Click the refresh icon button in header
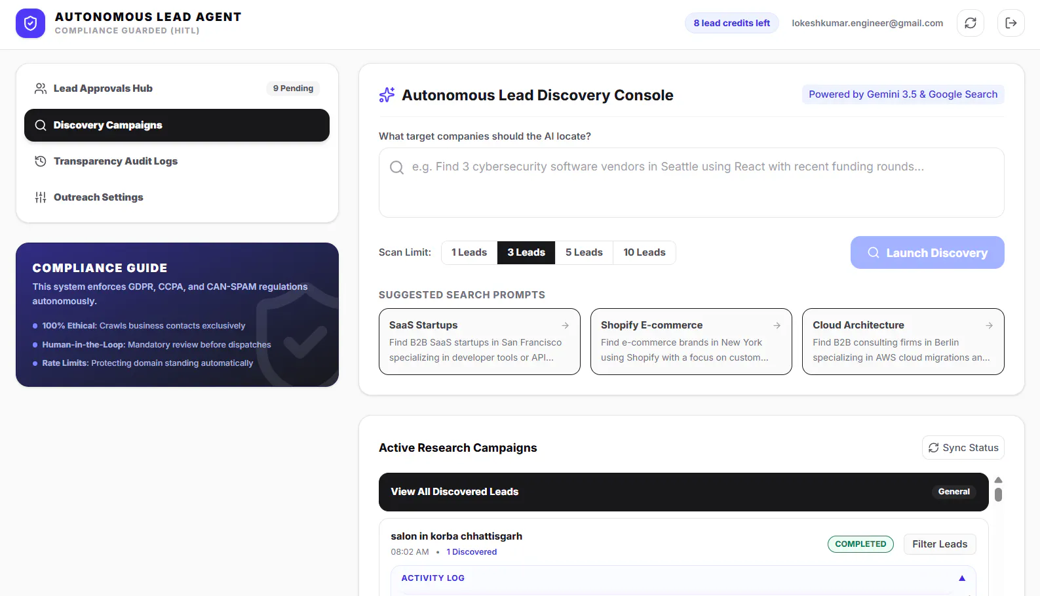 971,23
